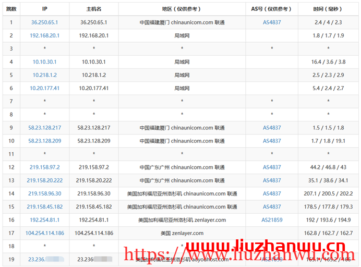Select 局域网 cell in hop 4 row
The height and width of the screenshot is (267, 361).
[182, 62]
